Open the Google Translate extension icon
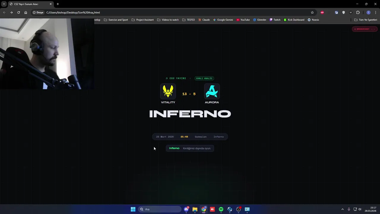The width and height of the screenshot is (380, 214). coord(336,12)
